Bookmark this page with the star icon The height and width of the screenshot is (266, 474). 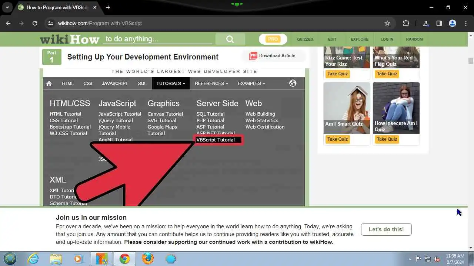387,23
